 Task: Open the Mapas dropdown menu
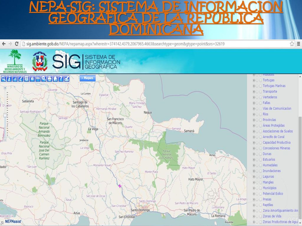click(87, 78)
